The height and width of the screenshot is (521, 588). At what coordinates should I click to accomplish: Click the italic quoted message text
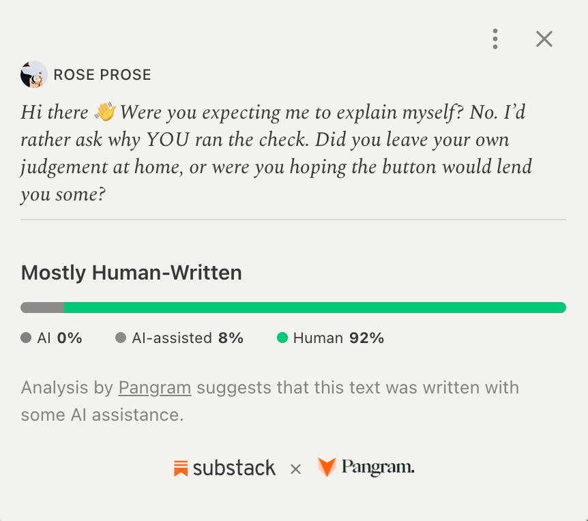[x=276, y=153]
